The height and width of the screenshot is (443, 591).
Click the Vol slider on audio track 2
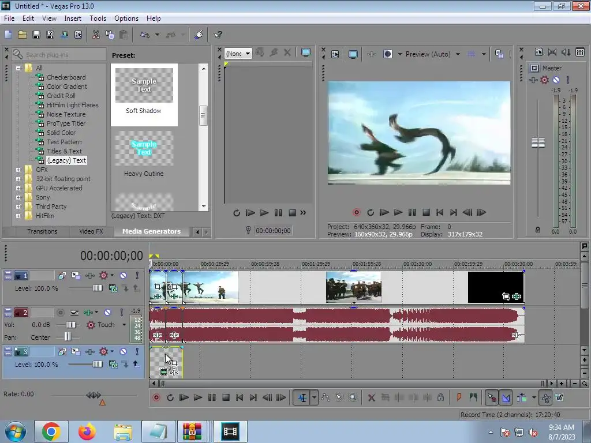pyautogui.click(x=70, y=325)
